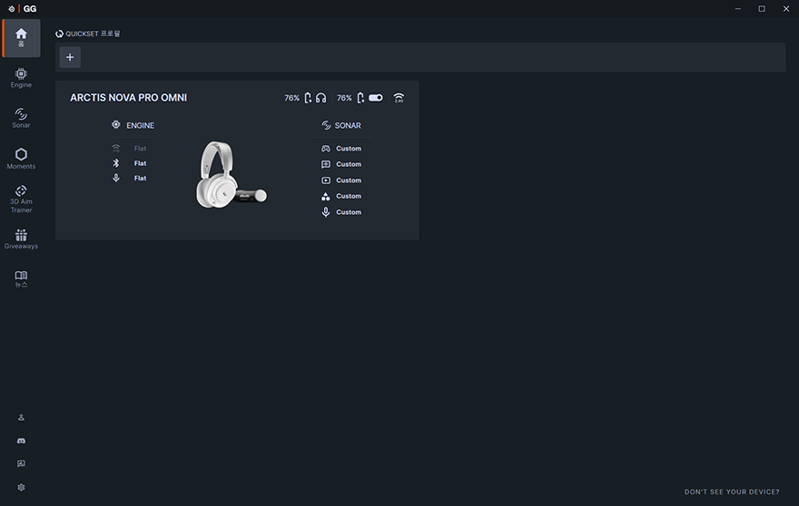The height and width of the screenshot is (506, 799).
Task: Open the feedback chat icon
Action: [21, 463]
